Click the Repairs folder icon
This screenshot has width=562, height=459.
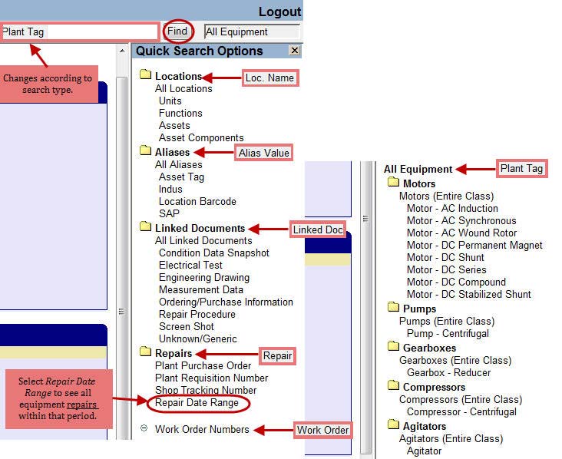tap(145, 353)
